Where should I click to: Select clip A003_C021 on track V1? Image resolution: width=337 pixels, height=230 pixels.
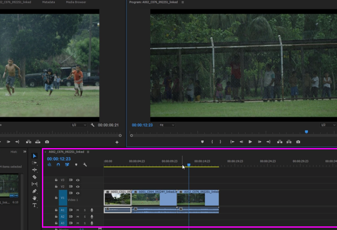coord(117,198)
